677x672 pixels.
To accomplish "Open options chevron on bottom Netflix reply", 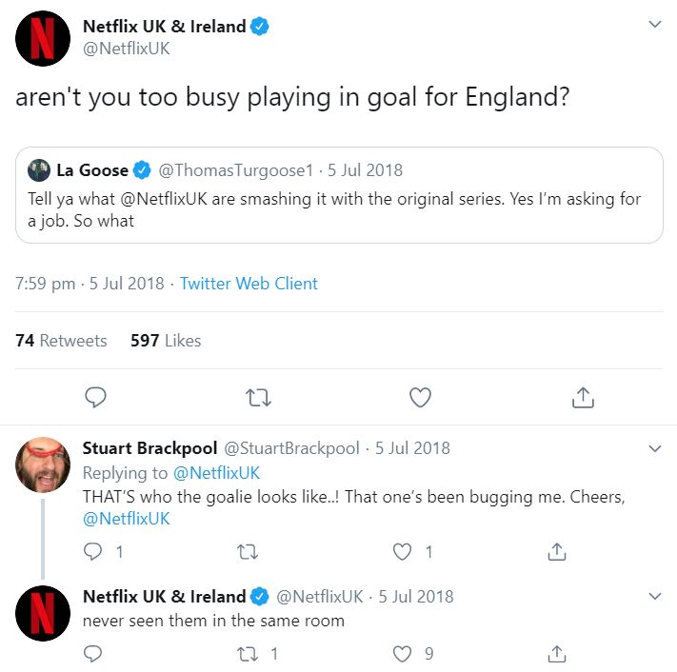I will click(654, 596).
